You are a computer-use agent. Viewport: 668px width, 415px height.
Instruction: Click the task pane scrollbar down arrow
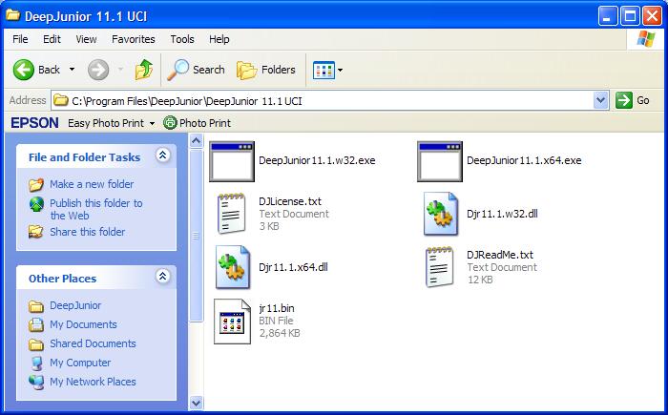(197, 403)
